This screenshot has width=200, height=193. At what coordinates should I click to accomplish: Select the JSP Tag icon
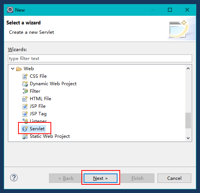[x=25, y=114]
